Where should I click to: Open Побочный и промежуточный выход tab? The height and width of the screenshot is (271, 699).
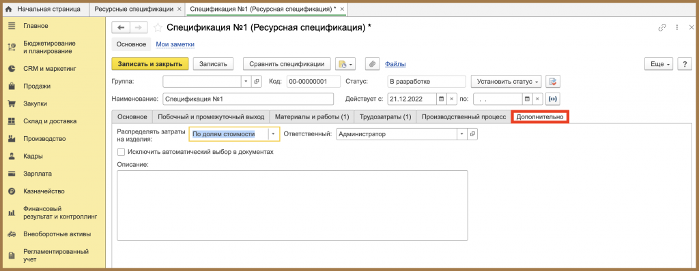[x=211, y=116]
